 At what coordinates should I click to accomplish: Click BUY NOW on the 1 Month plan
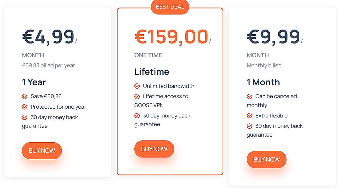click(266, 159)
